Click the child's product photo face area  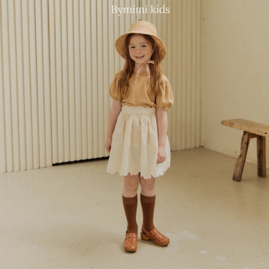(x=140, y=49)
